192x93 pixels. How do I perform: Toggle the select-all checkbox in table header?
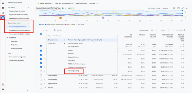tap(41, 34)
